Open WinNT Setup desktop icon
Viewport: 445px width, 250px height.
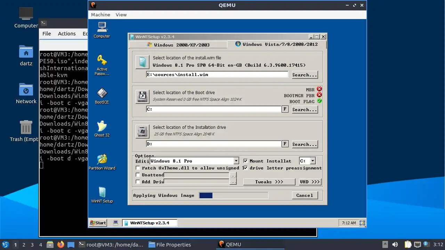[x=102, y=195]
